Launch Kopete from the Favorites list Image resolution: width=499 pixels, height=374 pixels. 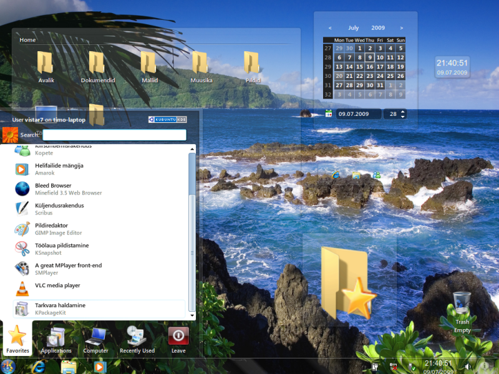click(x=99, y=150)
